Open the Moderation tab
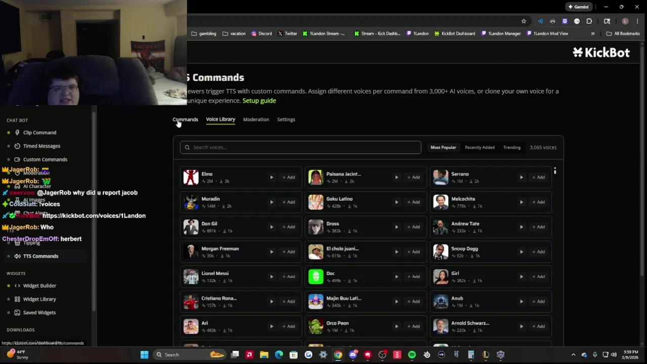This screenshot has width=647, height=364. (x=256, y=119)
